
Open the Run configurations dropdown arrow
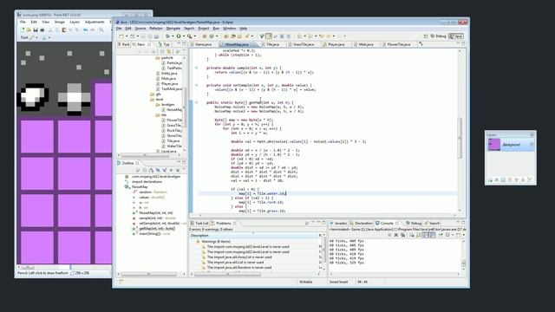point(184,36)
